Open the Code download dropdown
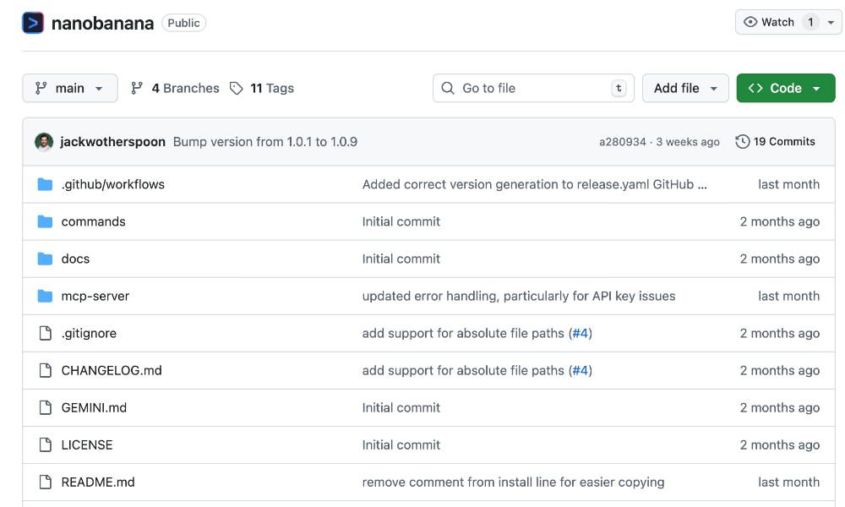 pos(786,88)
